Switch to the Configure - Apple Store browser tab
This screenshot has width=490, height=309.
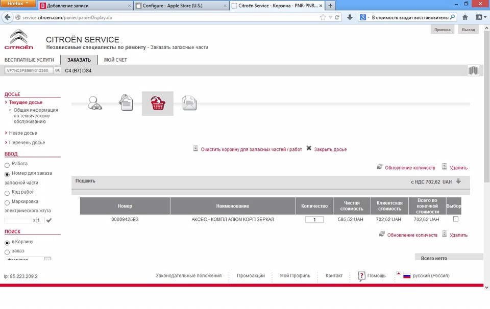pos(181,6)
